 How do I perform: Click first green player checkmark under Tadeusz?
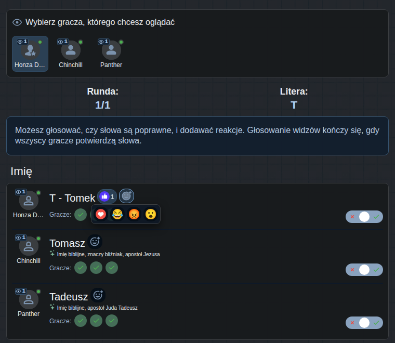point(81,321)
